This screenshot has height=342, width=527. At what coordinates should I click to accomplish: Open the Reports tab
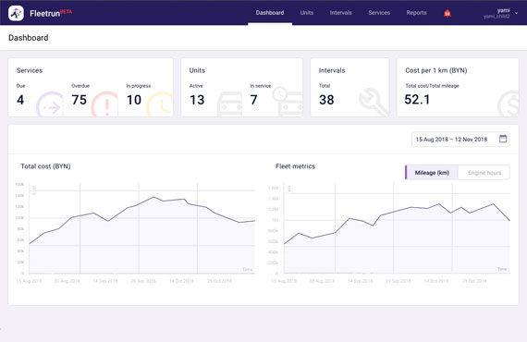tap(416, 13)
